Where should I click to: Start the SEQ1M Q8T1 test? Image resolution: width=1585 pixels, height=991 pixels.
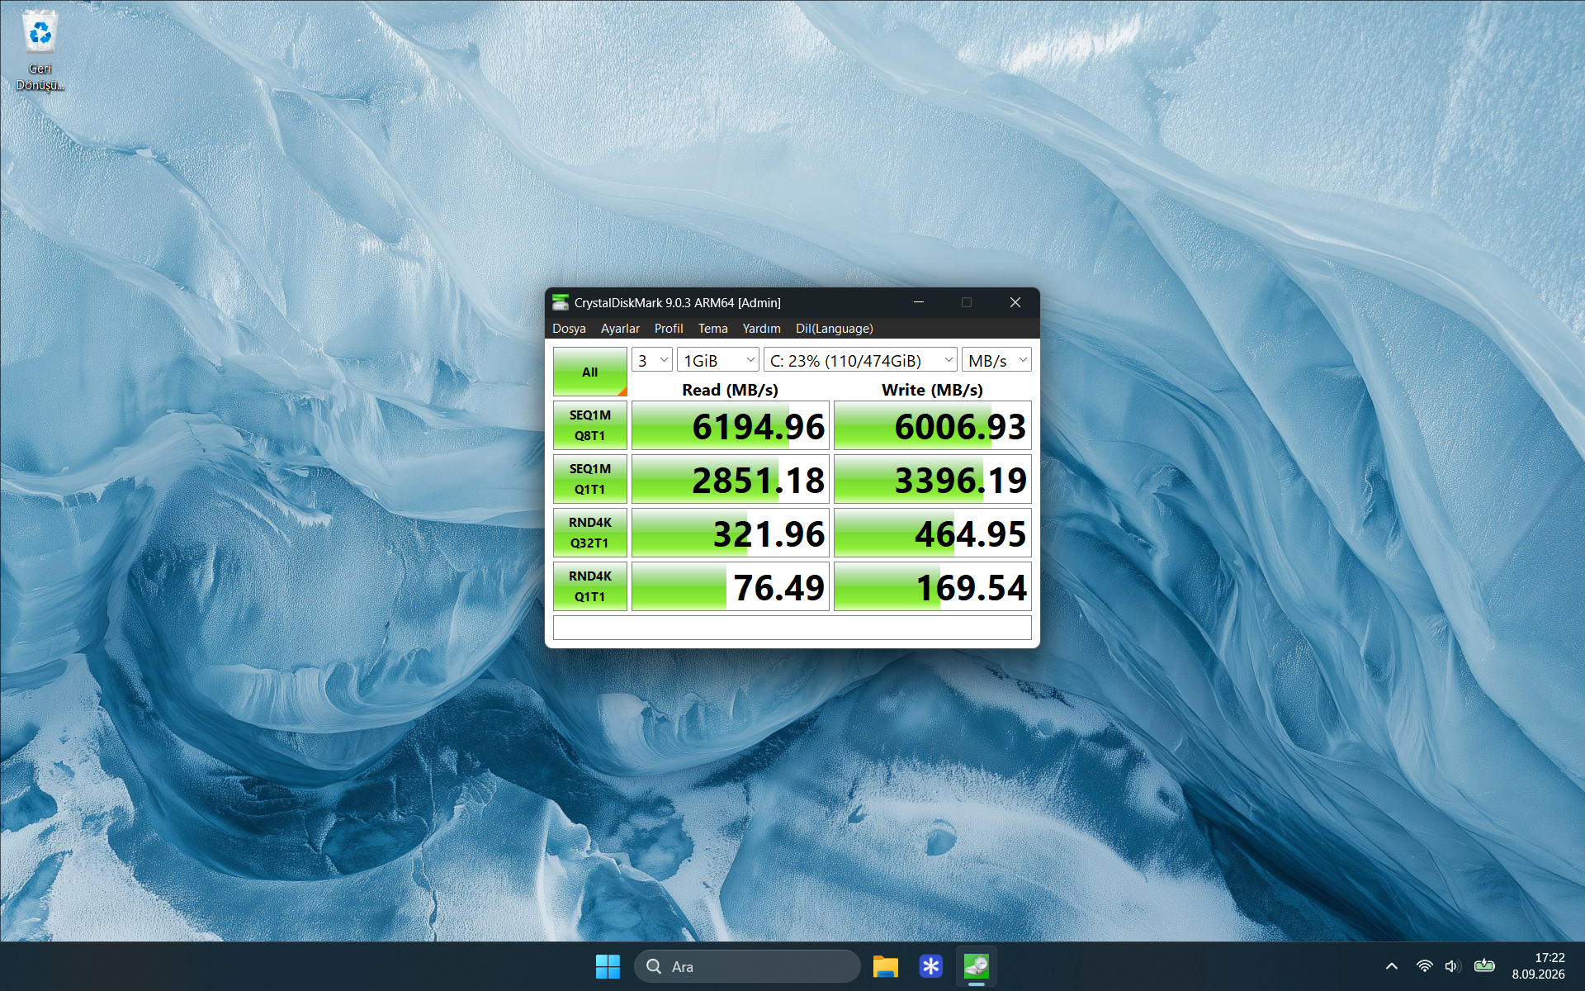(589, 425)
